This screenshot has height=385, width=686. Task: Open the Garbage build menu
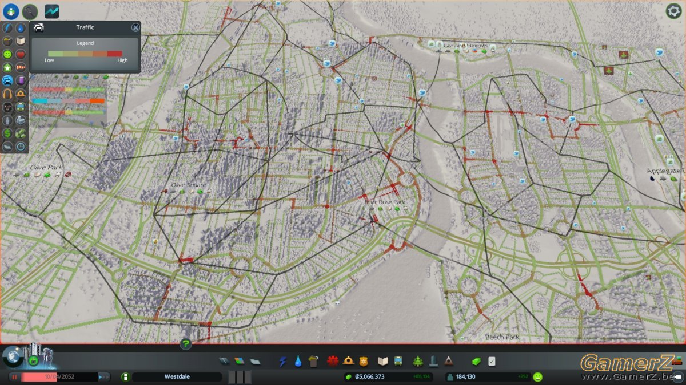click(313, 361)
